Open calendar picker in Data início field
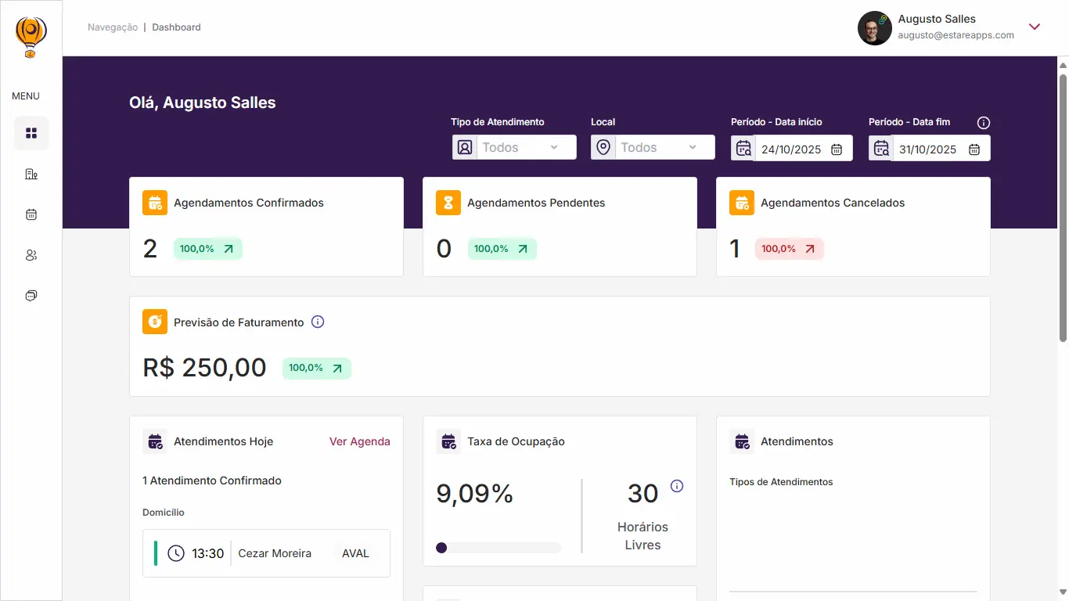 (x=836, y=149)
